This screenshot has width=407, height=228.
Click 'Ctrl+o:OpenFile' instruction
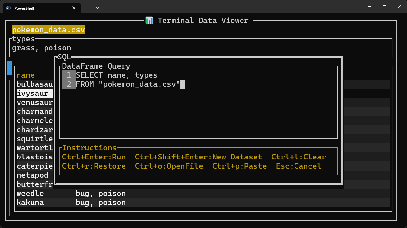pyautogui.click(x=169, y=166)
